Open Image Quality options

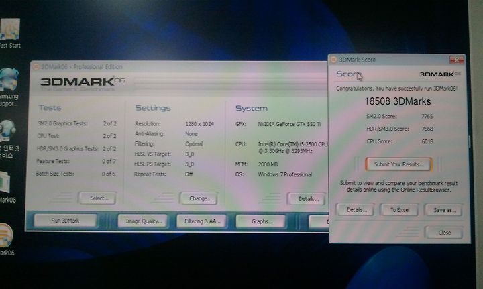(143, 221)
